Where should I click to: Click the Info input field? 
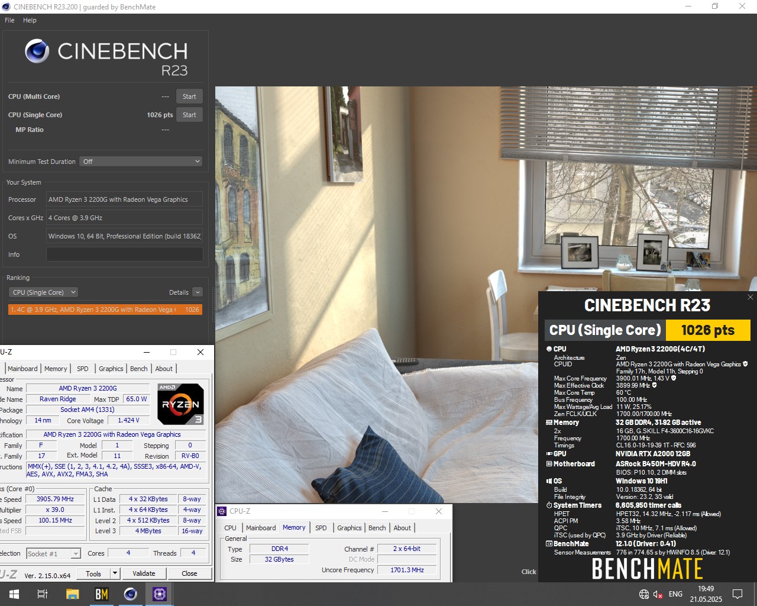(125, 254)
